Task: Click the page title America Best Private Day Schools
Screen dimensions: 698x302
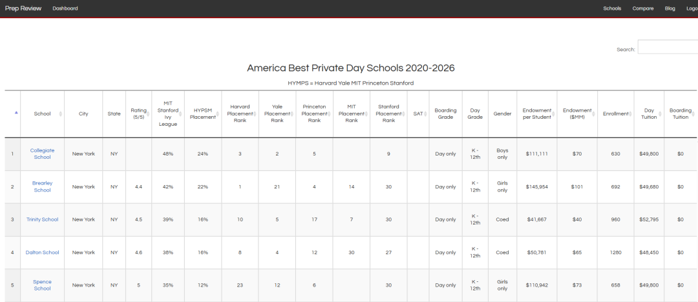Action: pos(351,68)
